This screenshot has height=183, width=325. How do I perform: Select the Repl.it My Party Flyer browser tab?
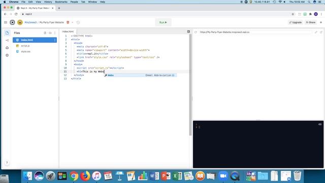point(35,8)
